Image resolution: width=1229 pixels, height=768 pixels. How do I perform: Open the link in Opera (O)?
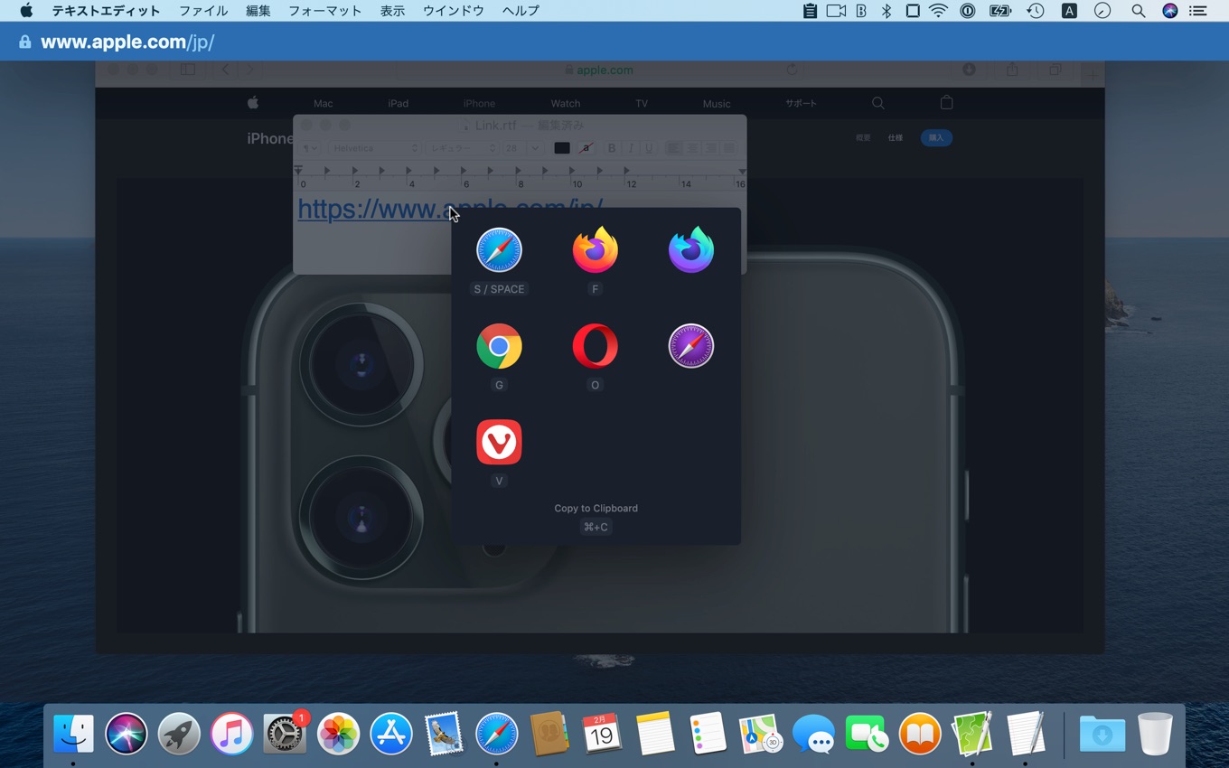[595, 346]
